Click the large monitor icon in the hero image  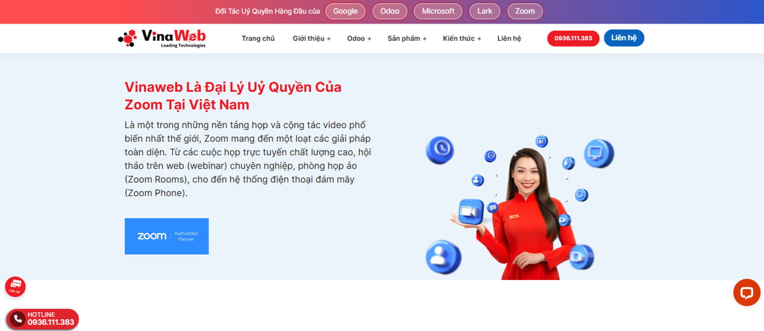pyautogui.click(x=598, y=153)
